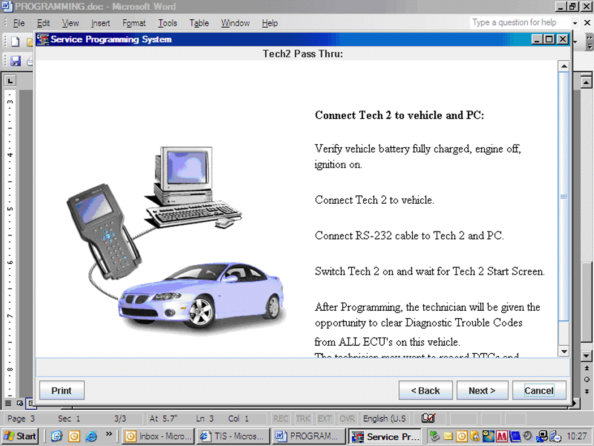Click the Print button

[x=62, y=391]
